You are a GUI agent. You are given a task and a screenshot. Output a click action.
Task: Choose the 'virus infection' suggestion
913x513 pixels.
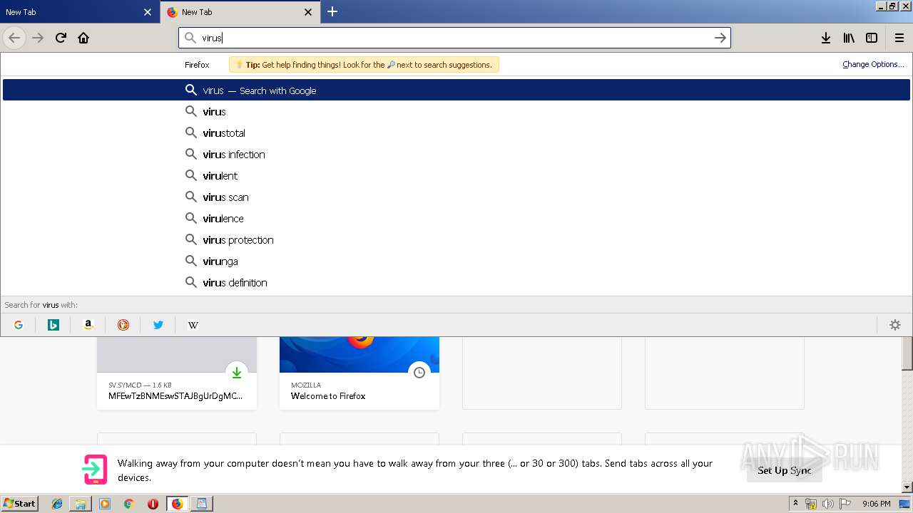pos(456,154)
